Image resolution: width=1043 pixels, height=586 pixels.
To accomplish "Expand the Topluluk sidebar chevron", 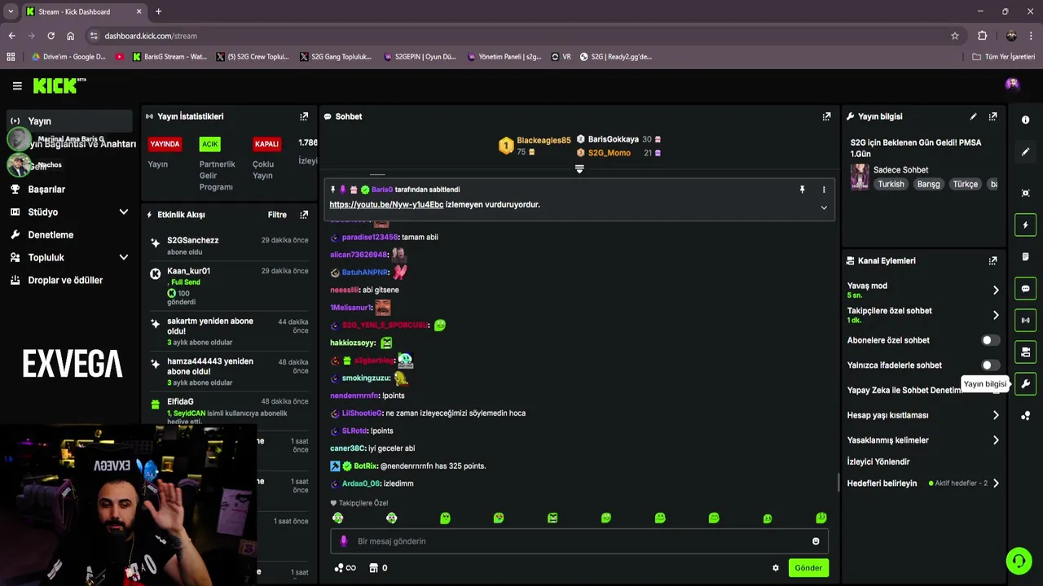I will 124,257.
